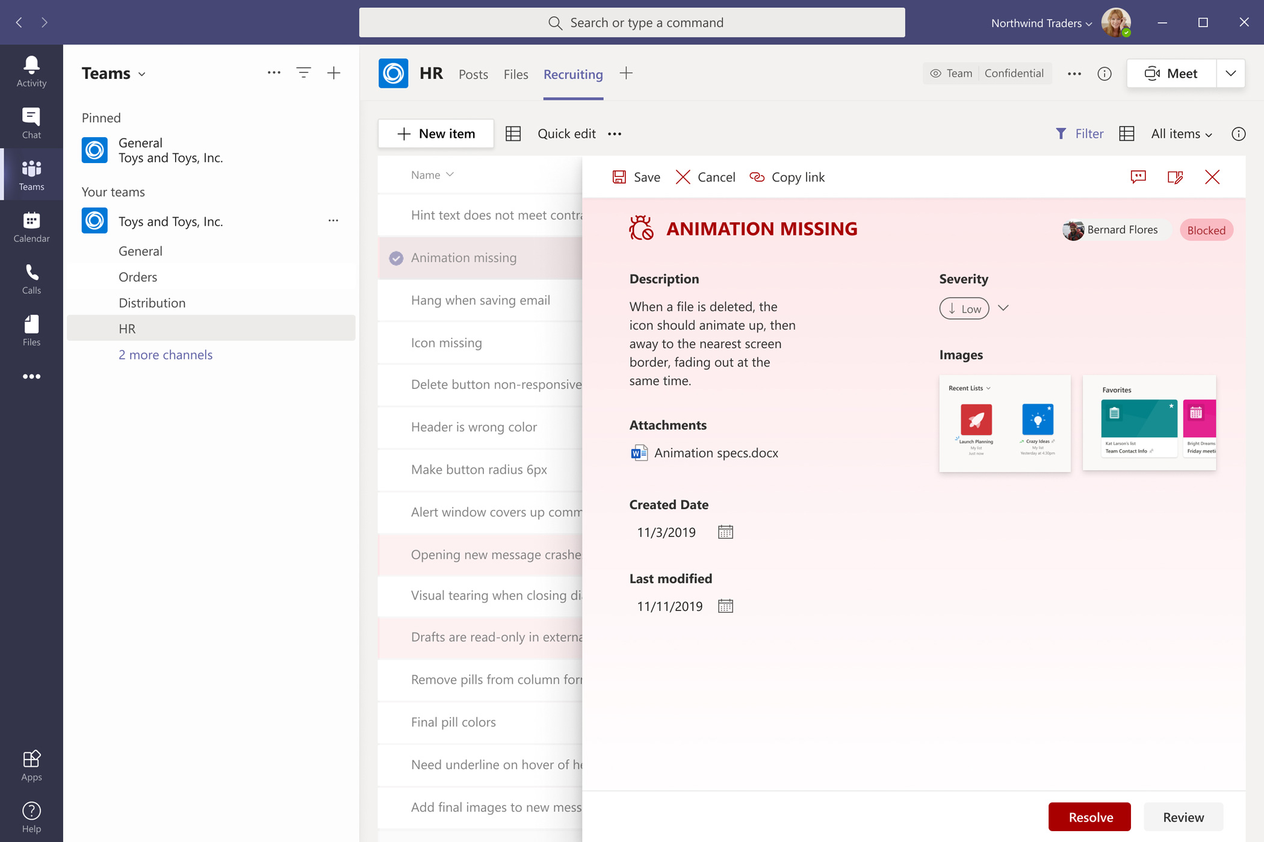1264x842 pixels.
Task: Click the Meet video button
Action: tap(1171, 73)
